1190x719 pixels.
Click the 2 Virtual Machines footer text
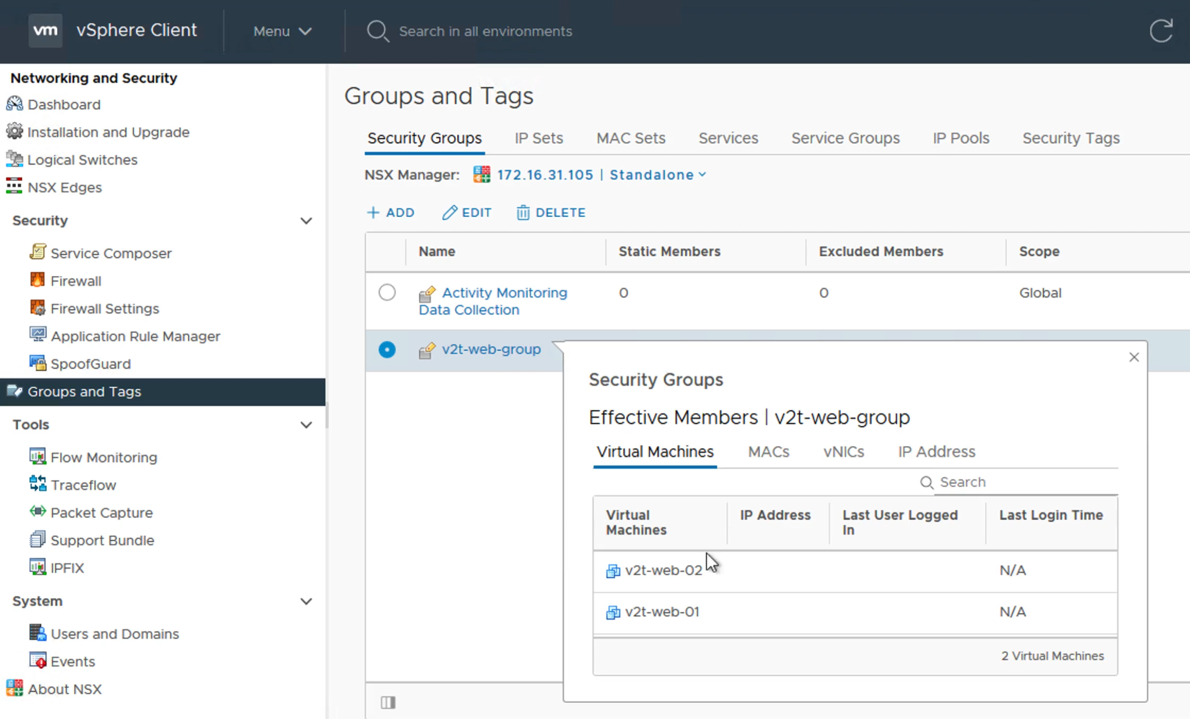[x=1052, y=656]
